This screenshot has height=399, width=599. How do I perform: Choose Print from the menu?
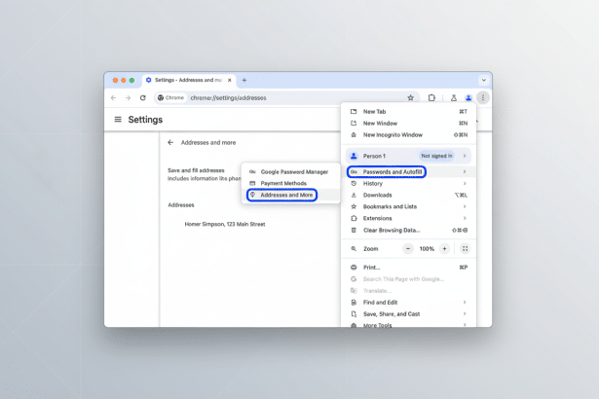(409, 268)
